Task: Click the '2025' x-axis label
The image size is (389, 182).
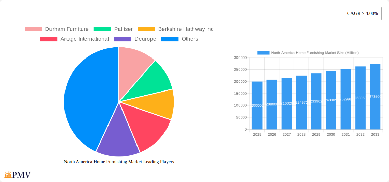Action: pyautogui.click(x=257, y=134)
